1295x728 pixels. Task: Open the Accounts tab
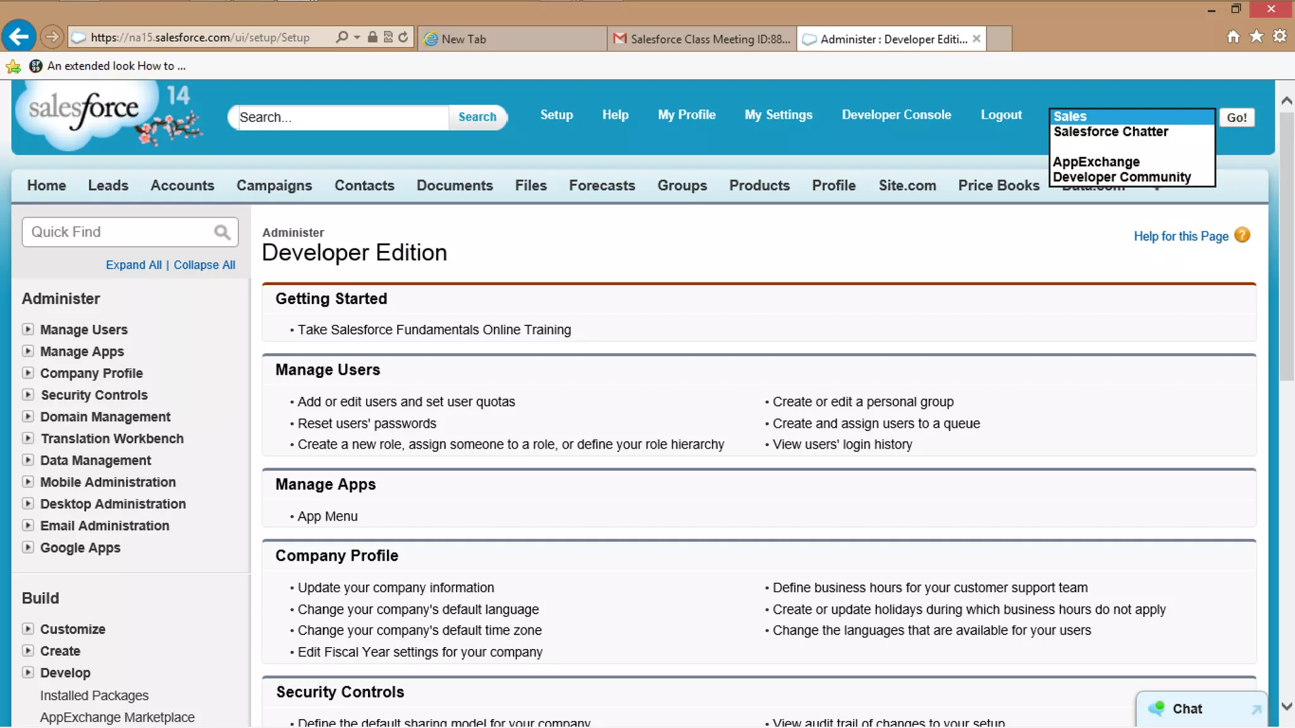pyautogui.click(x=182, y=185)
